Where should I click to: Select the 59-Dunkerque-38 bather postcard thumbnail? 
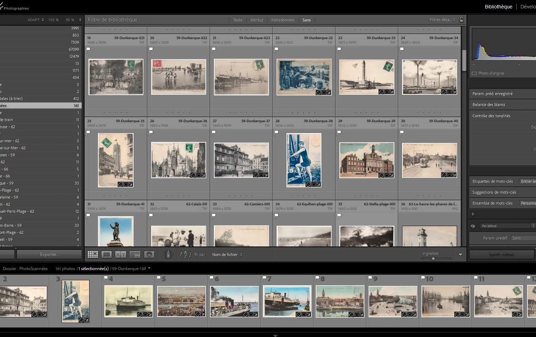(304, 160)
